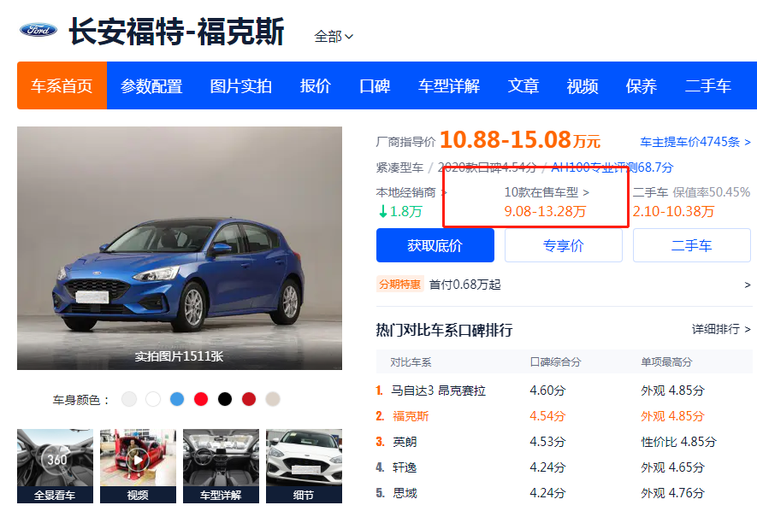
Task: Open the 全景看车 thumbnail
Action: pyautogui.click(x=55, y=466)
